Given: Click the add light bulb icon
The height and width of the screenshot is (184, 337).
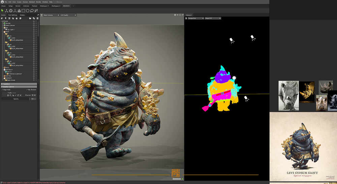Looking at the screenshot, I should pos(6,18).
